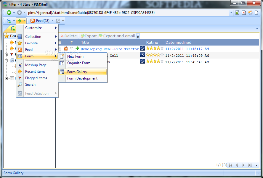This screenshot has height=178, width=263.
Task: Click the S source icon on the 11:48:17 row
Action: (142, 48)
